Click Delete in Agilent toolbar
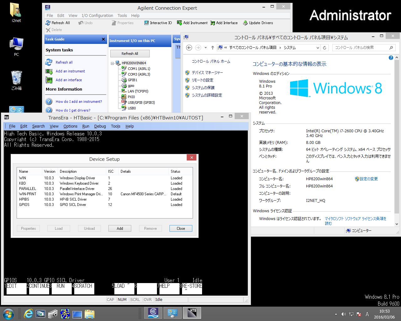This screenshot has width=401, height=321. point(54,30)
